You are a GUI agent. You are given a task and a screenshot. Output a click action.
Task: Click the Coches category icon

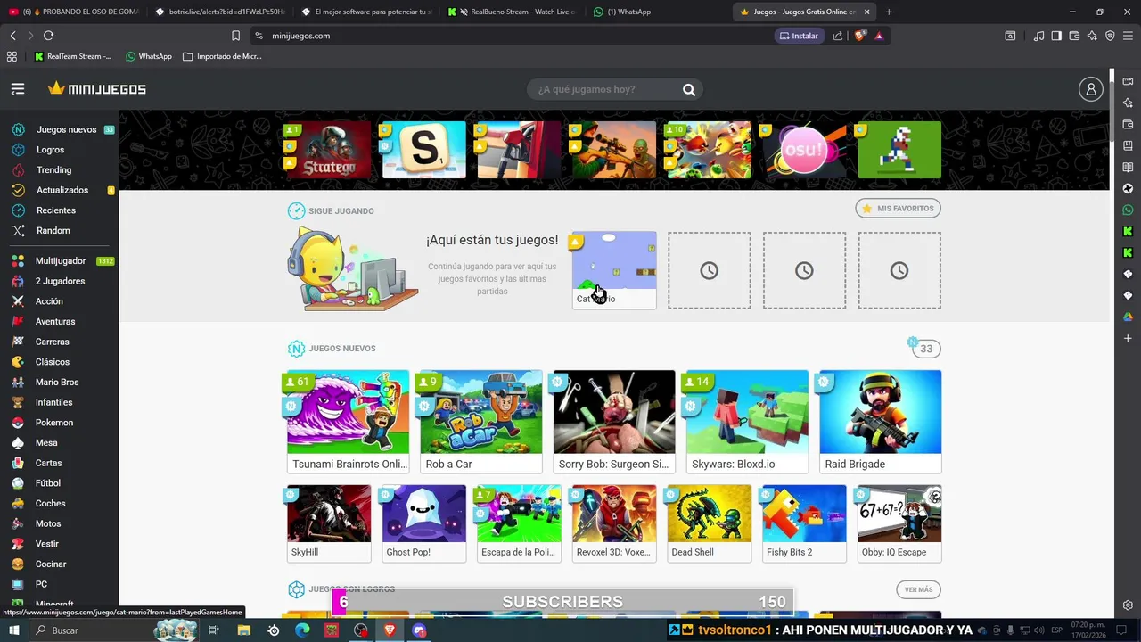pyautogui.click(x=18, y=503)
